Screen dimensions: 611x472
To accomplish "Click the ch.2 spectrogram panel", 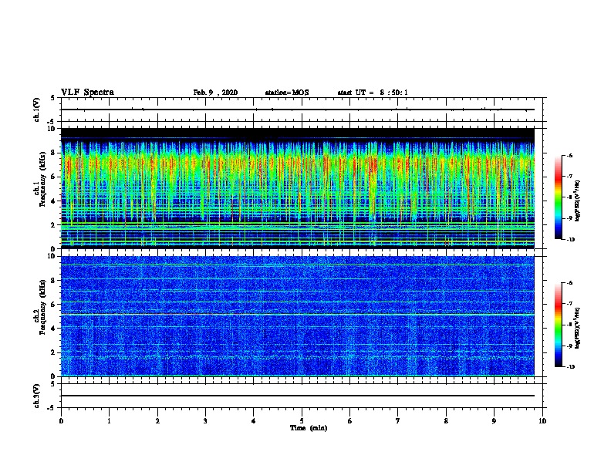I will 297,316.
